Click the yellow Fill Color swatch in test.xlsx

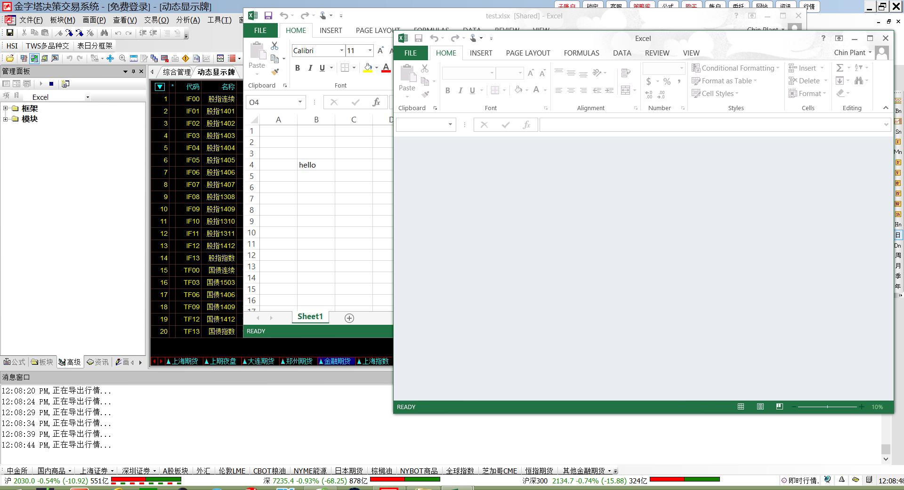coord(368,68)
